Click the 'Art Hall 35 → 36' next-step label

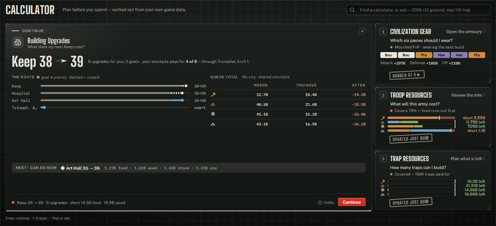click(x=83, y=168)
